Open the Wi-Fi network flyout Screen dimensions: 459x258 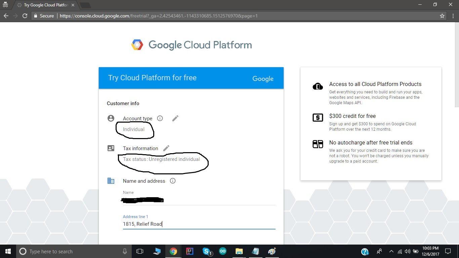(x=400, y=251)
